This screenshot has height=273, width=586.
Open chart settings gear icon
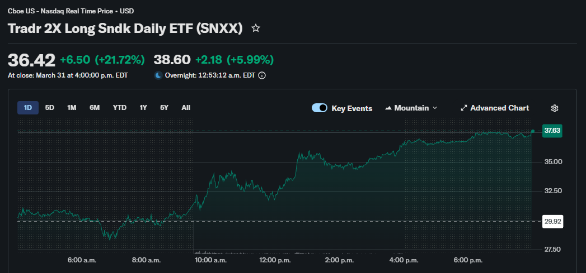(555, 108)
